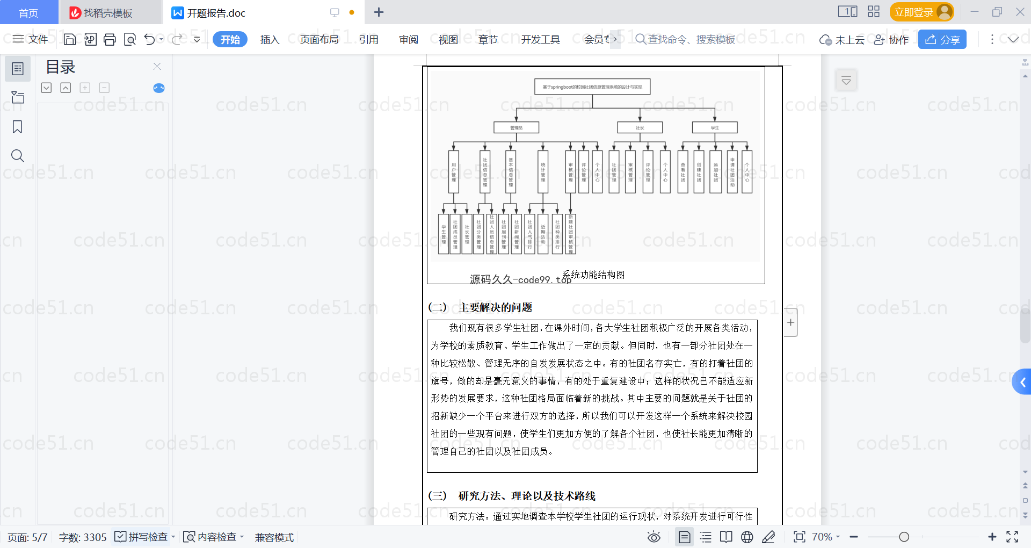This screenshot has width=1031, height=548.
Task: Open the 开发工具 ribbon tab
Action: click(540, 39)
